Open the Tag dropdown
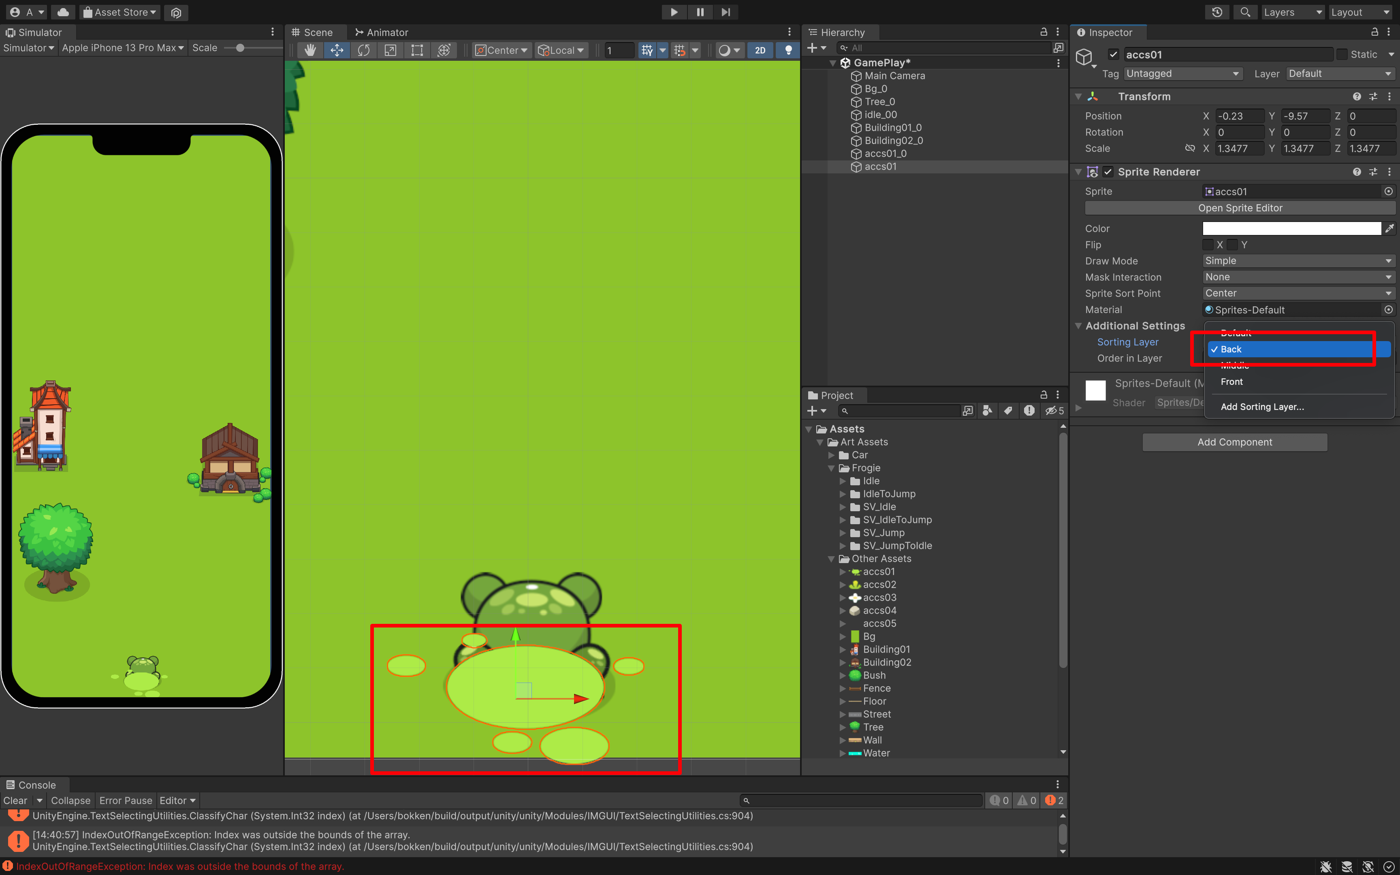This screenshot has height=875, width=1400. (1183, 73)
